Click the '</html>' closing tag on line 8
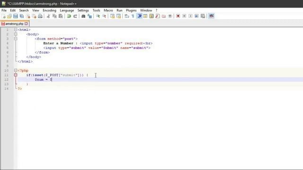The width and height of the screenshot is (303, 170). point(25,61)
